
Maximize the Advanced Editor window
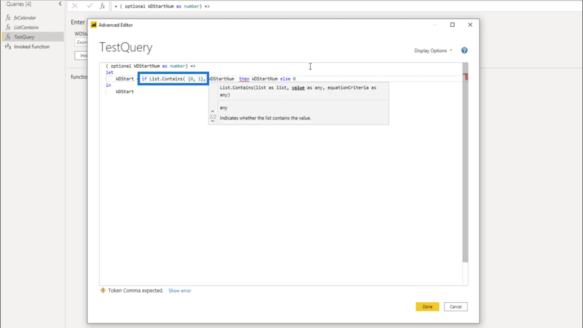coord(452,25)
